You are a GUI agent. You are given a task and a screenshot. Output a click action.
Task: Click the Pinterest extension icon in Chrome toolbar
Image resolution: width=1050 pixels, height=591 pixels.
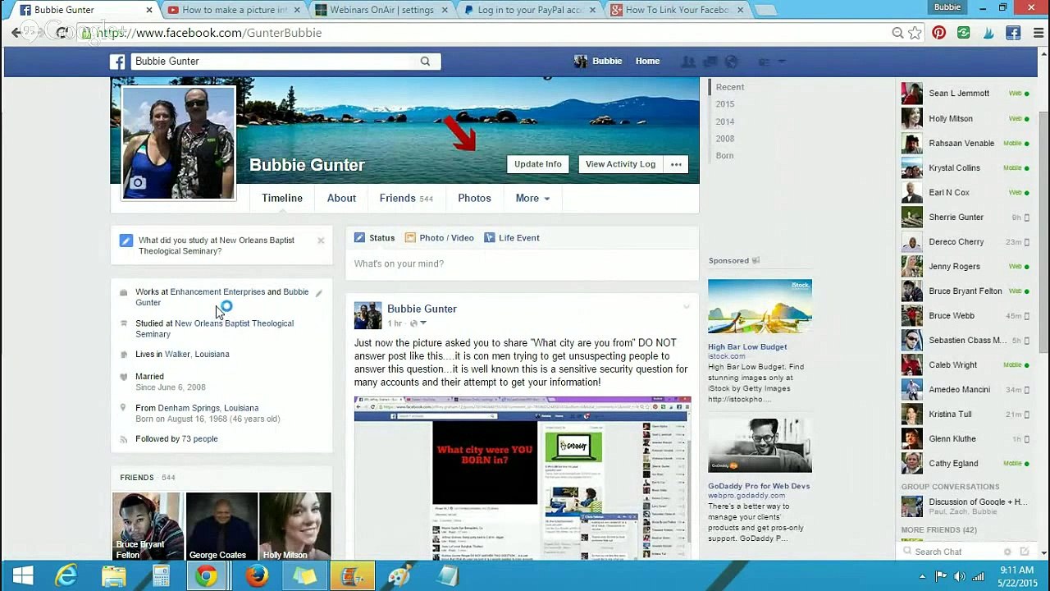[x=939, y=33]
